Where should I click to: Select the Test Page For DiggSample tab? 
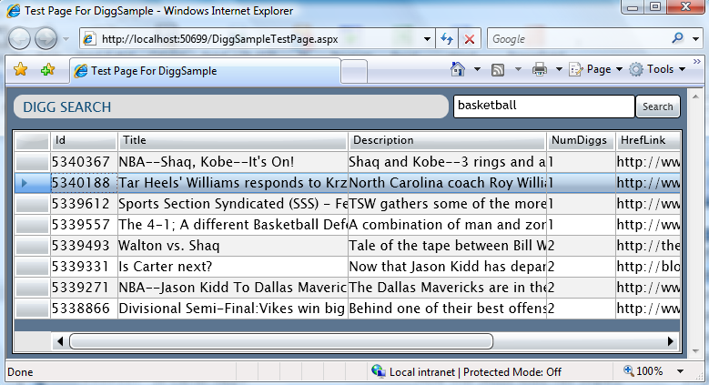205,71
